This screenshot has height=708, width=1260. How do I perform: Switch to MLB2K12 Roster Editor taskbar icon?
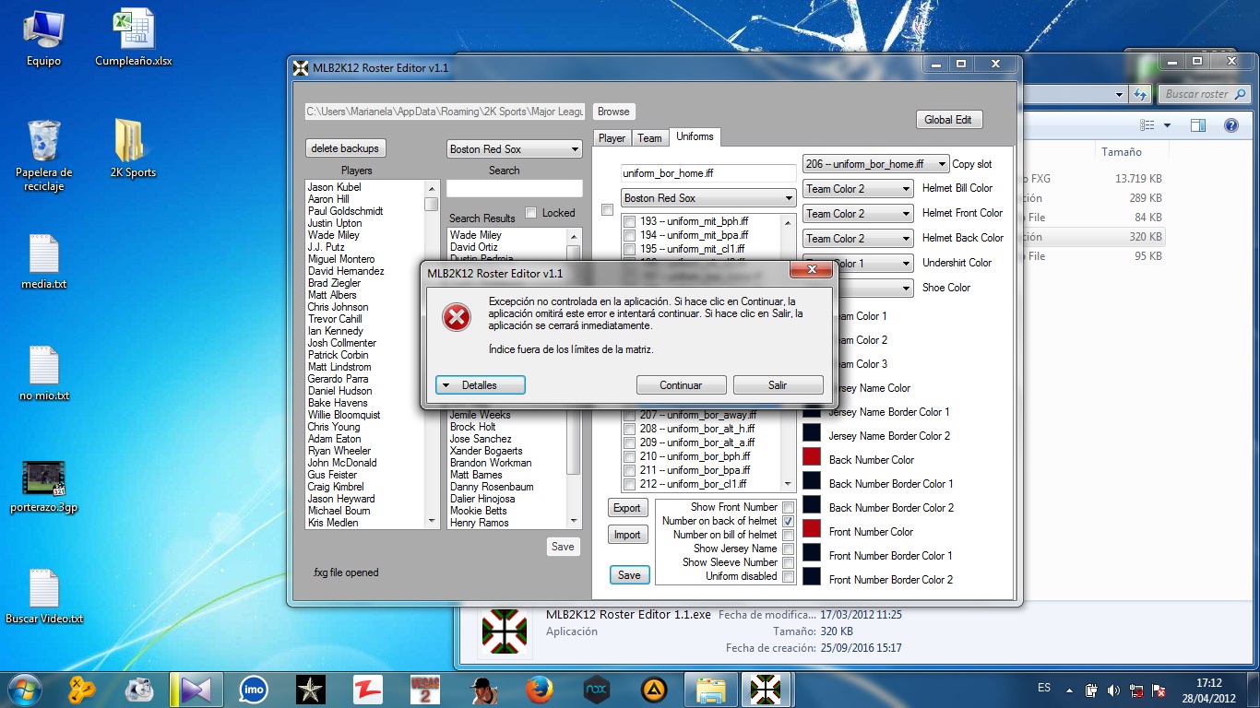tap(767, 689)
